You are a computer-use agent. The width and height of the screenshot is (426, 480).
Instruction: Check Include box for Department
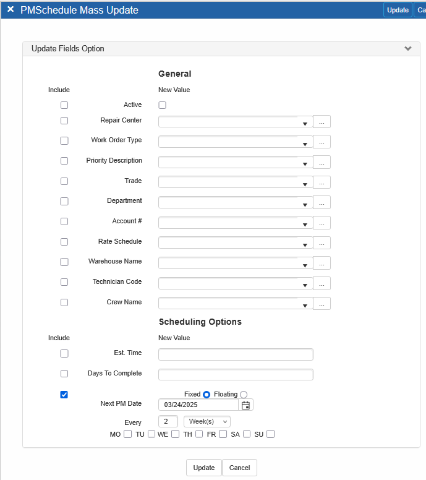tap(64, 201)
